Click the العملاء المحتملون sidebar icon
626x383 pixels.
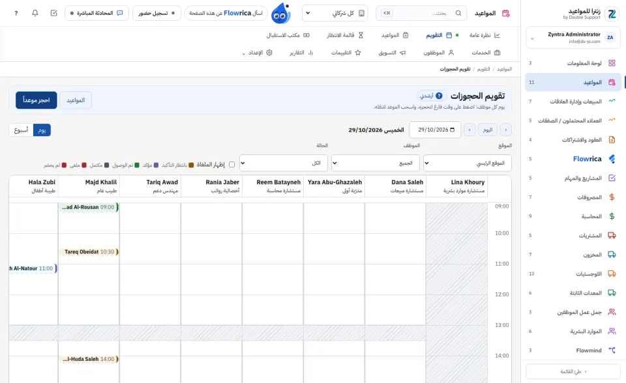click(x=612, y=121)
